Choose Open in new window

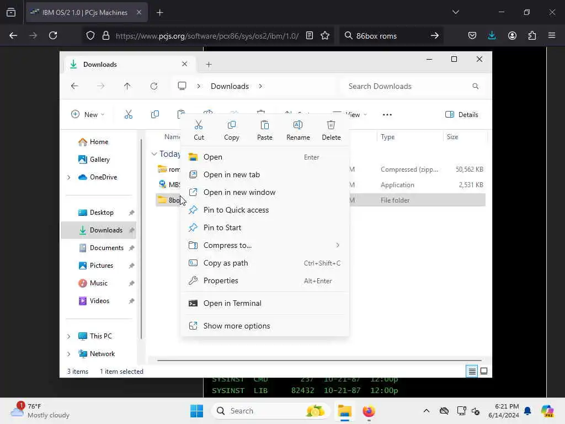(x=265, y=193)
